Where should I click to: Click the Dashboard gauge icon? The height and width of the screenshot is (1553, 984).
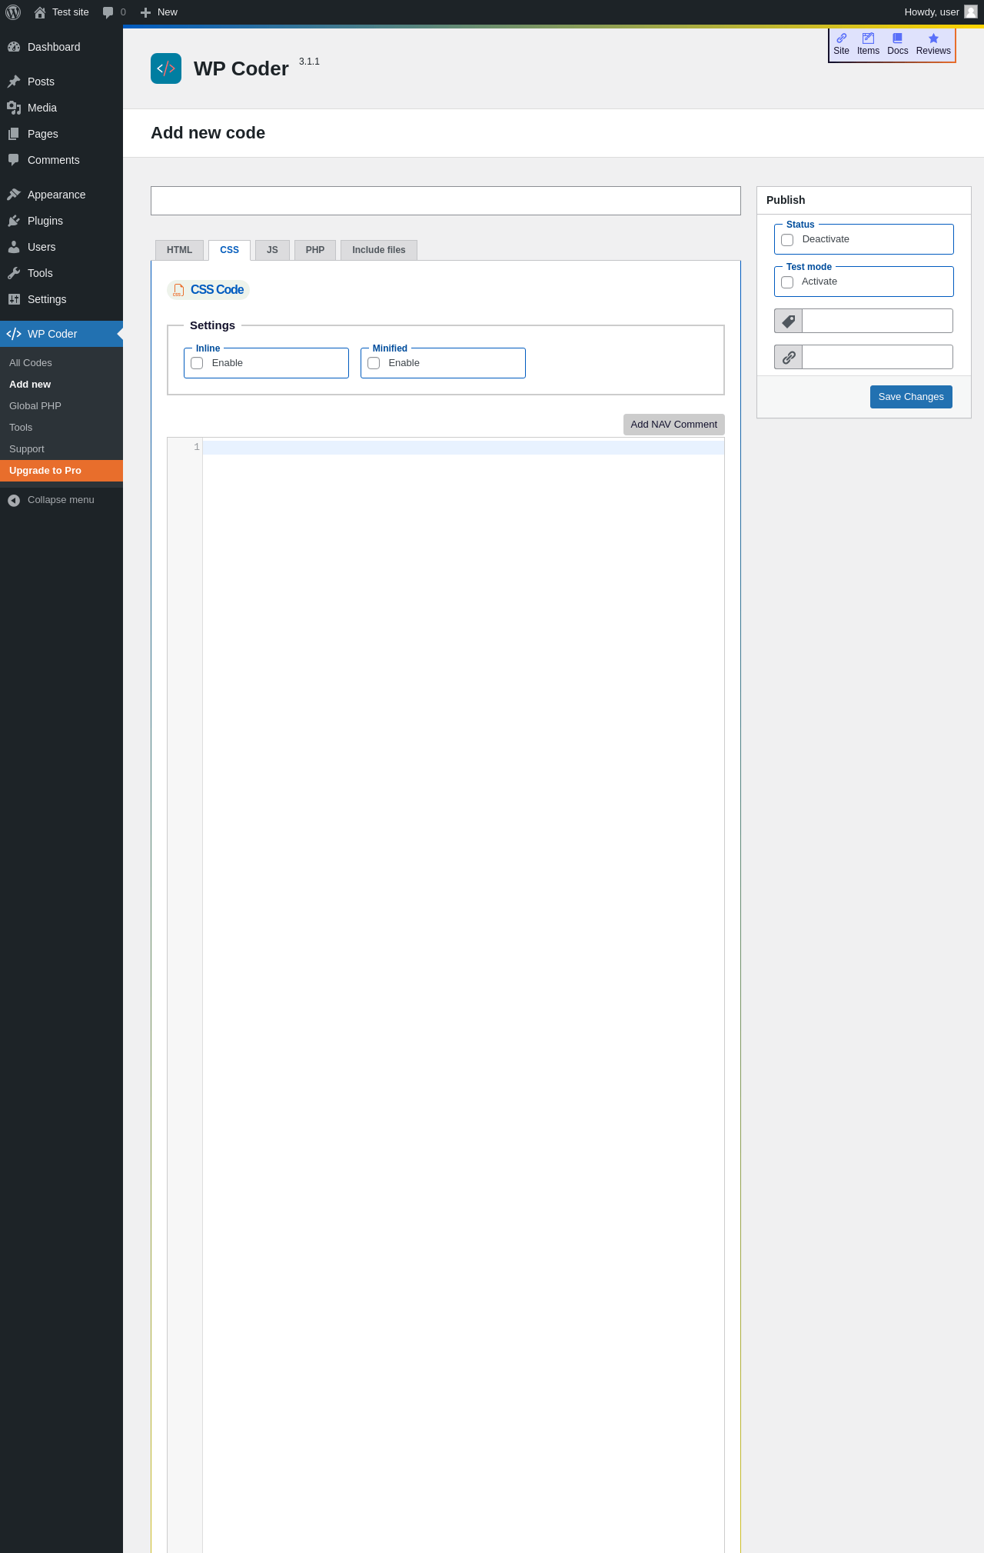point(14,47)
